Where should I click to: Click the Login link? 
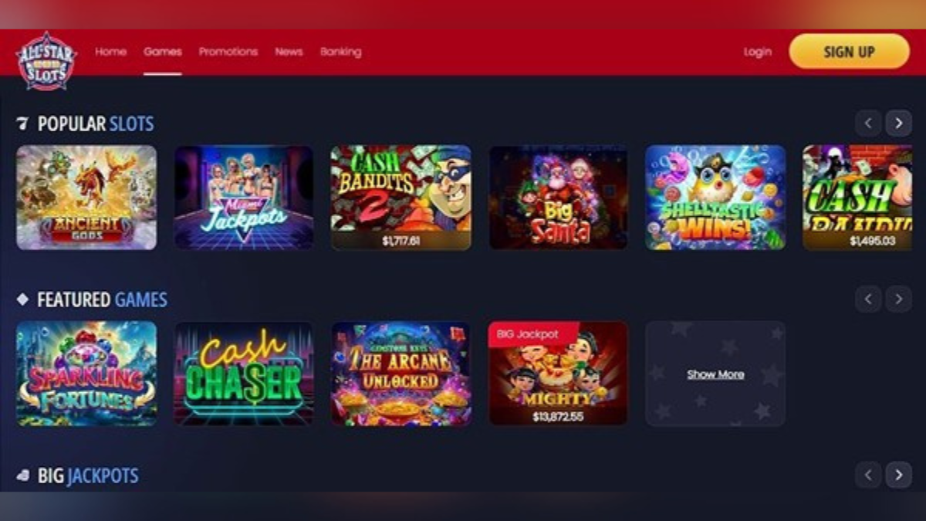[758, 52]
